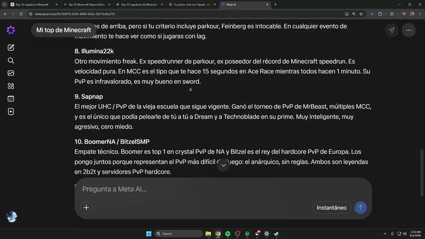Open Spotify from the taskbar
The image size is (425, 239).
click(228, 234)
